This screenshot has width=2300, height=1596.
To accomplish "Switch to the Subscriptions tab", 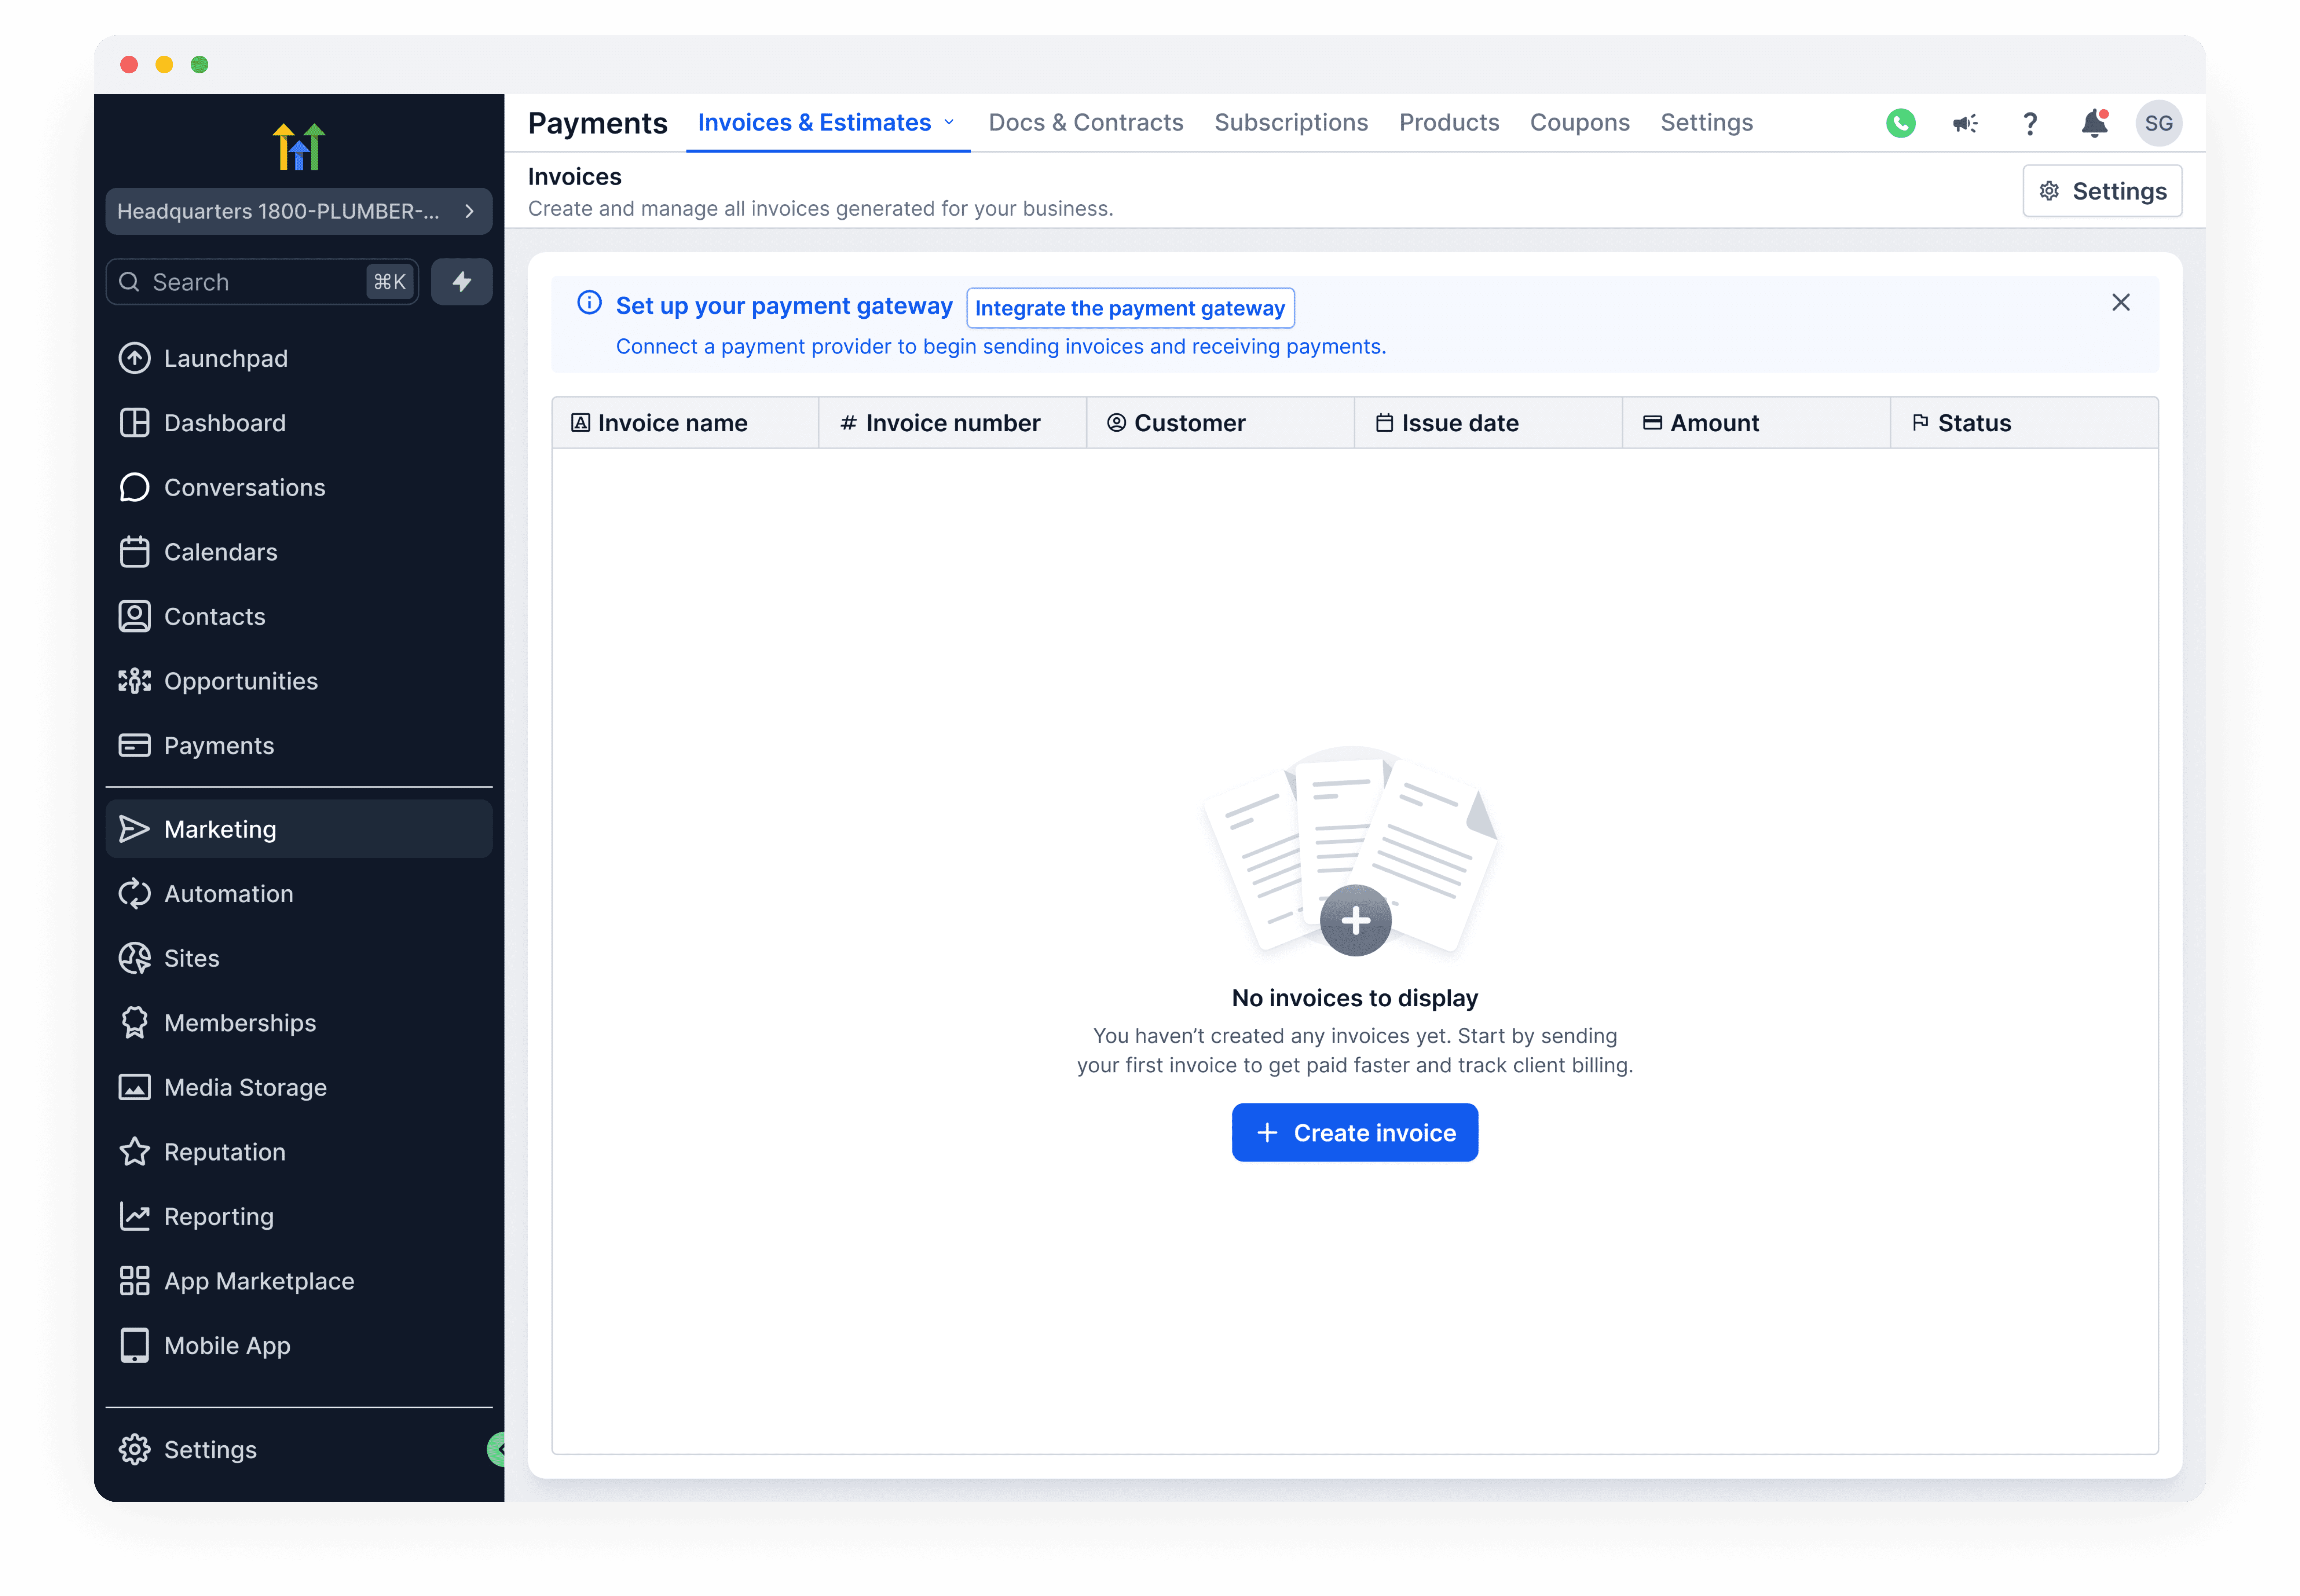I will tap(1290, 122).
